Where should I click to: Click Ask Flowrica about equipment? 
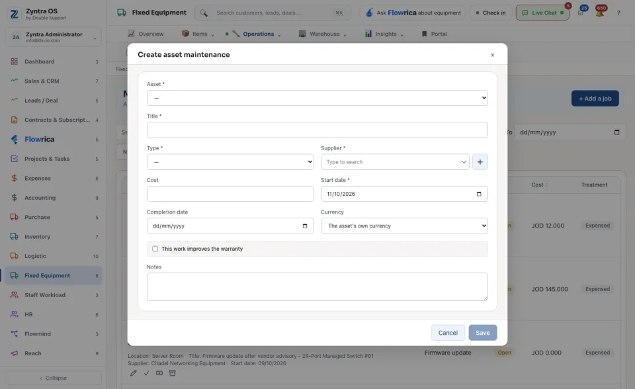[413, 13]
